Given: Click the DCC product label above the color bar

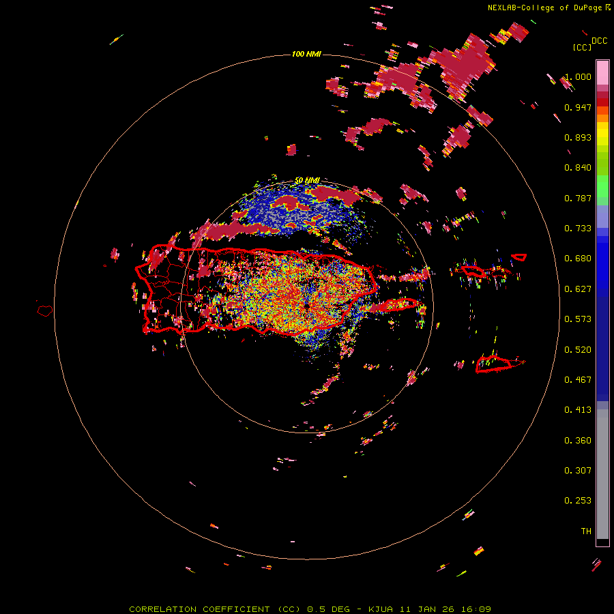Looking at the screenshot, I should pos(599,41).
